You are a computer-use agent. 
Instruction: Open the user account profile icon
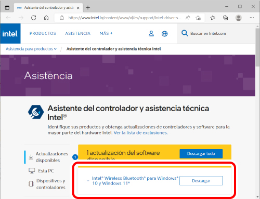click(x=151, y=33)
